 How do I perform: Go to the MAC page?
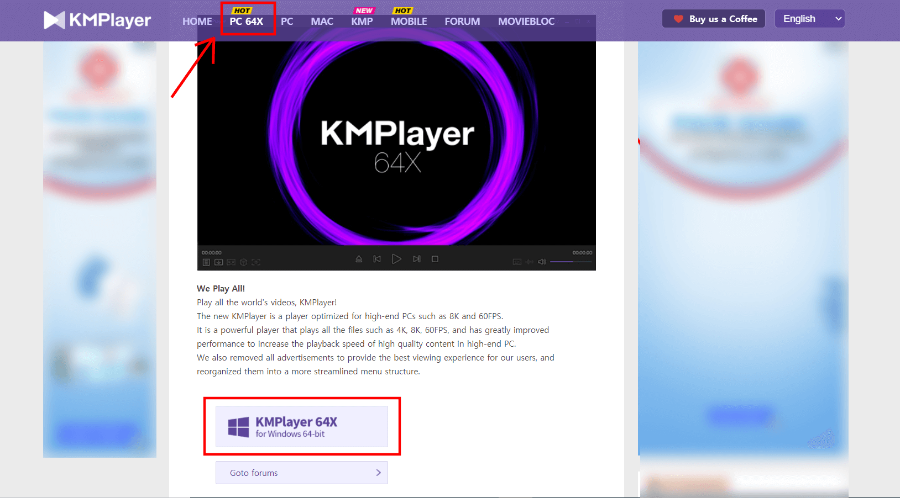(x=322, y=22)
